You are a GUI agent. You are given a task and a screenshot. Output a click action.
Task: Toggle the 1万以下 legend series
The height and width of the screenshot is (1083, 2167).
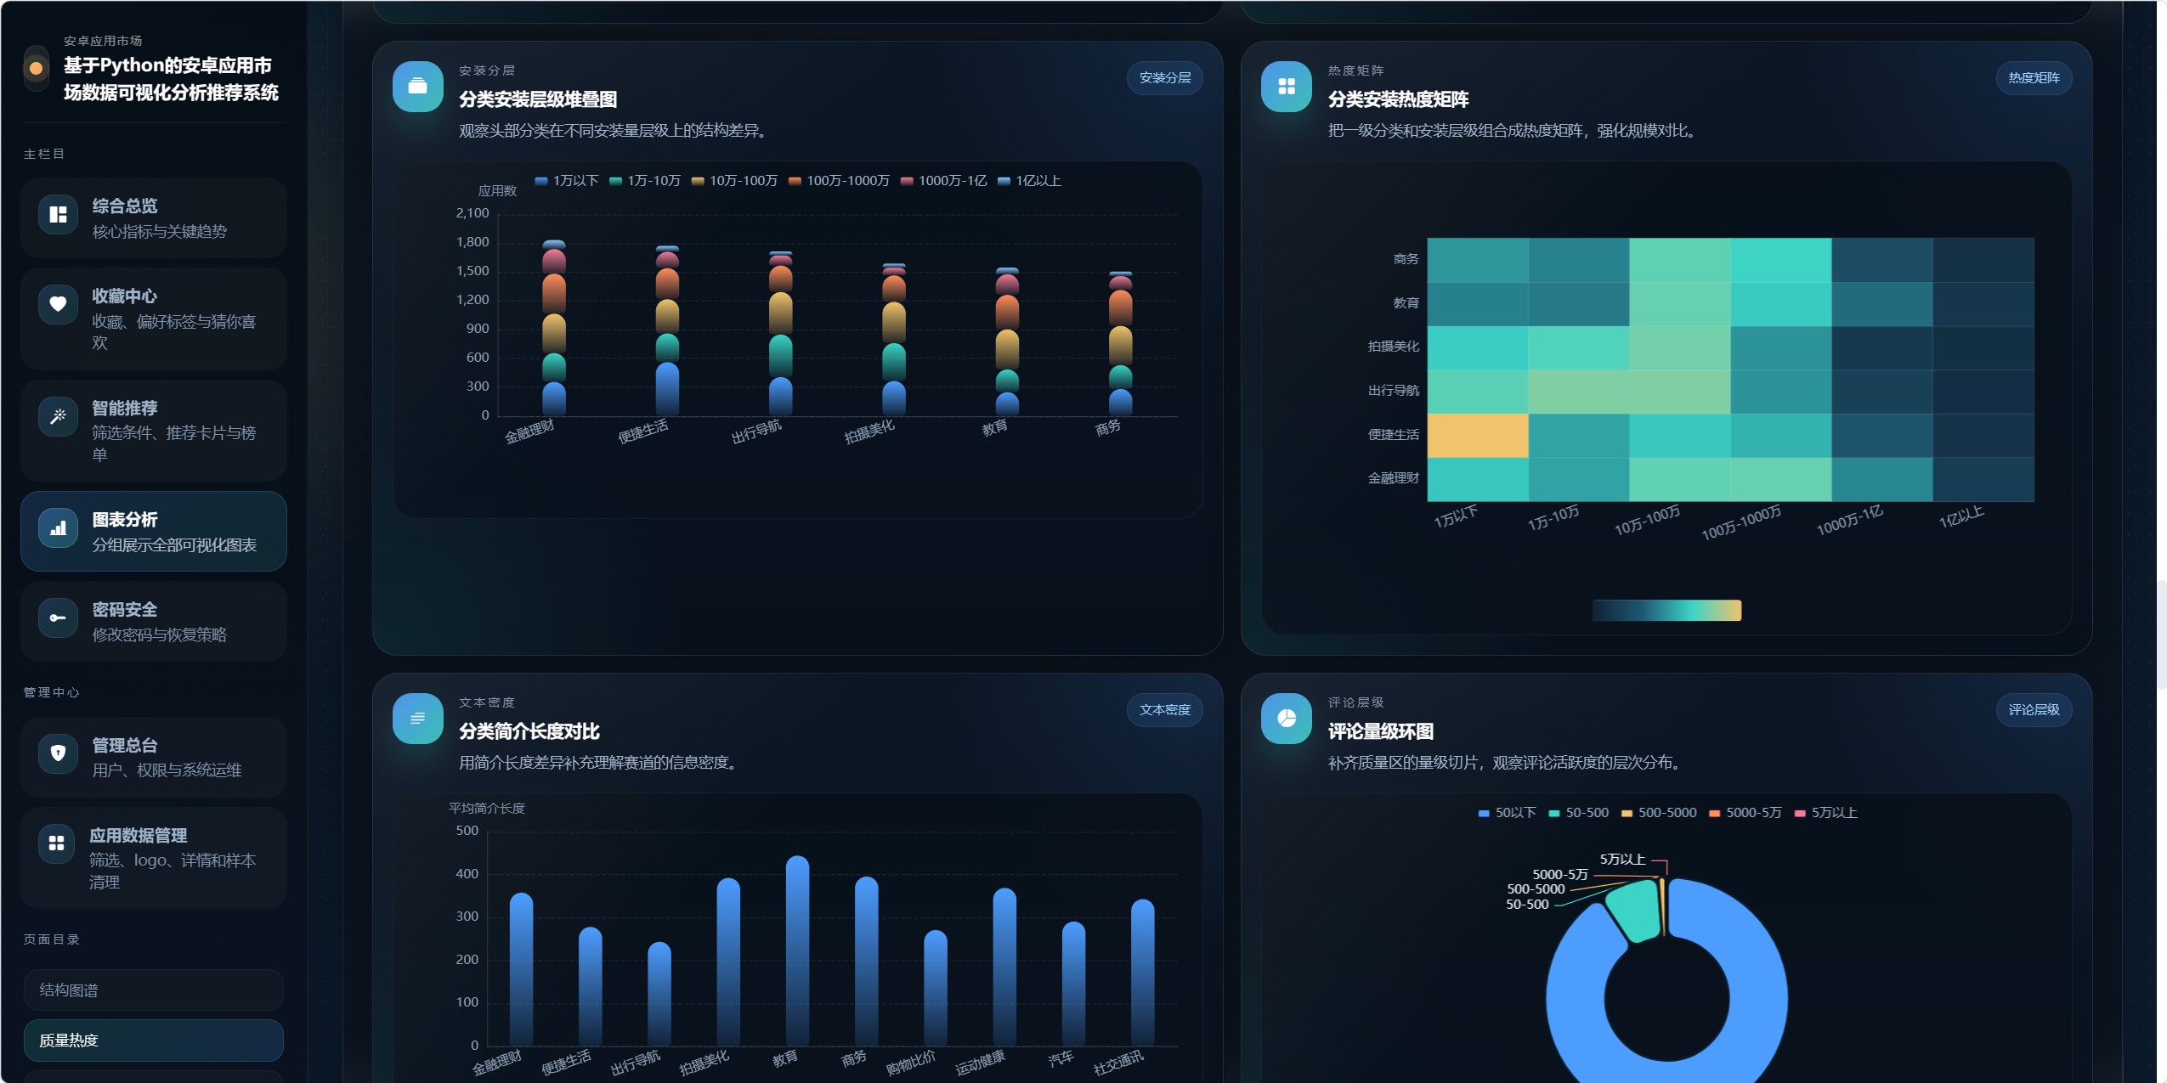pyautogui.click(x=567, y=181)
